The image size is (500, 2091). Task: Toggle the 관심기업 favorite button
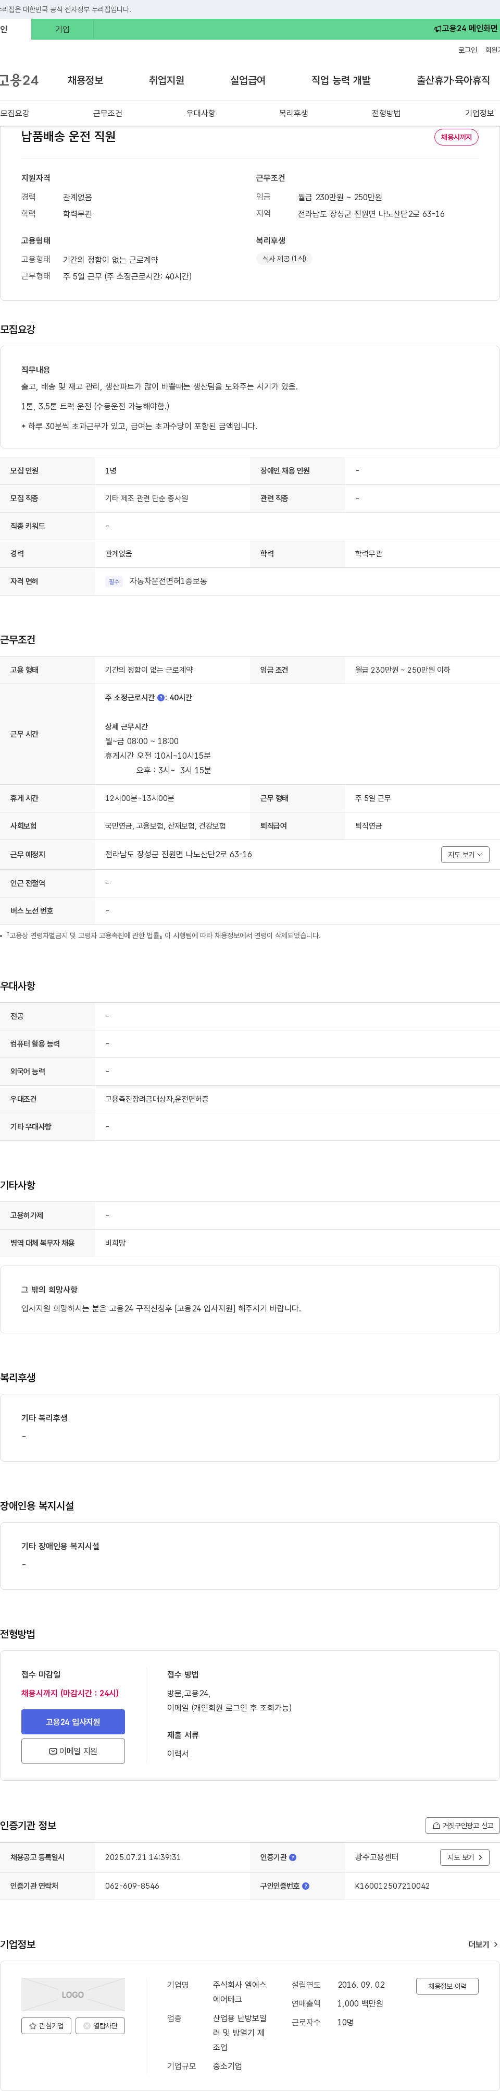[x=46, y=2026]
